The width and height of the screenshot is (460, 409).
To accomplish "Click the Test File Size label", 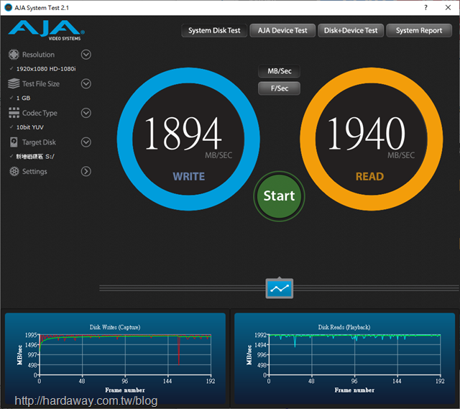I will [x=41, y=84].
